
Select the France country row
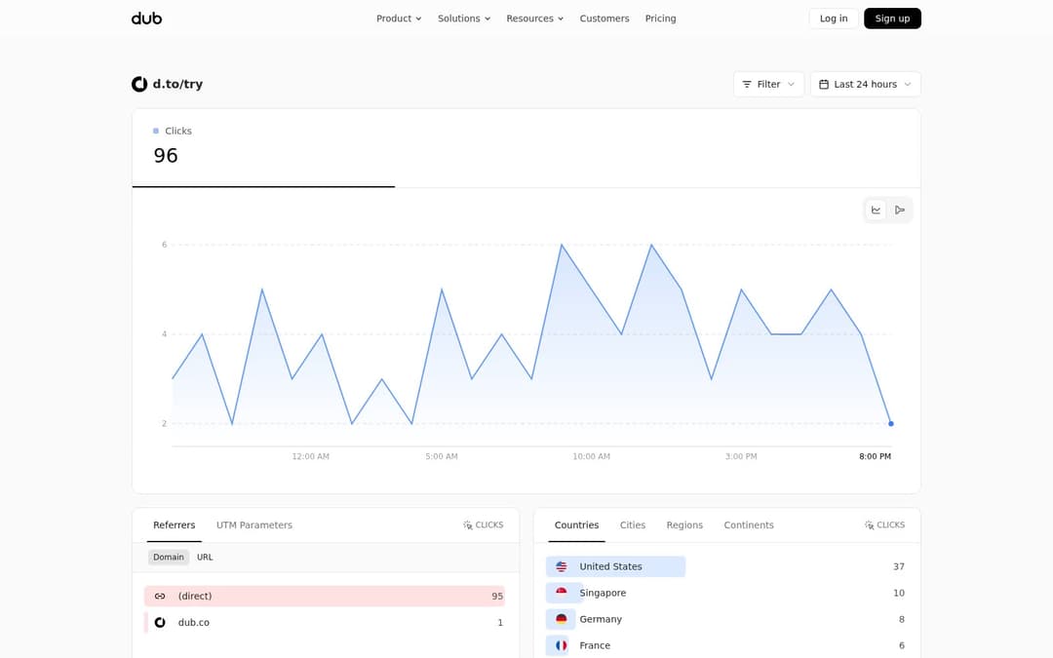[x=726, y=645]
